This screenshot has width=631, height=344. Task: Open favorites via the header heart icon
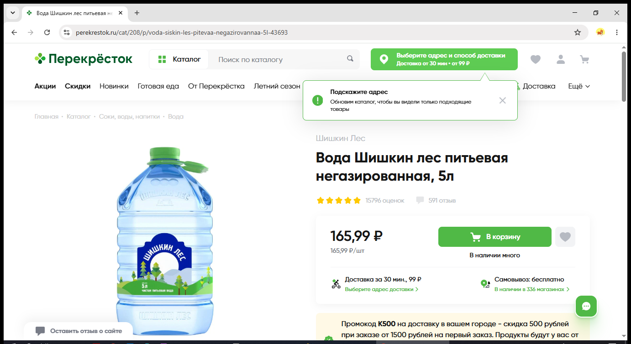coord(536,59)
